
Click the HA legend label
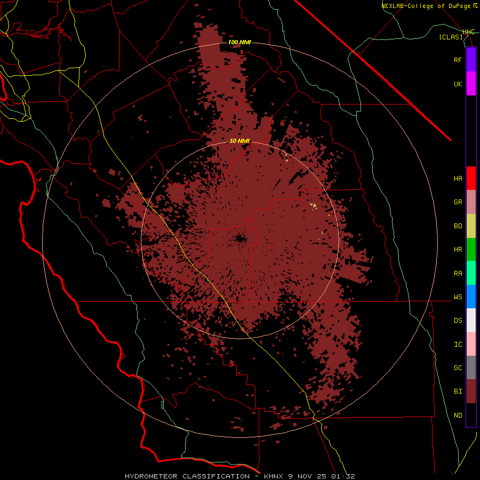click(458, 179)
